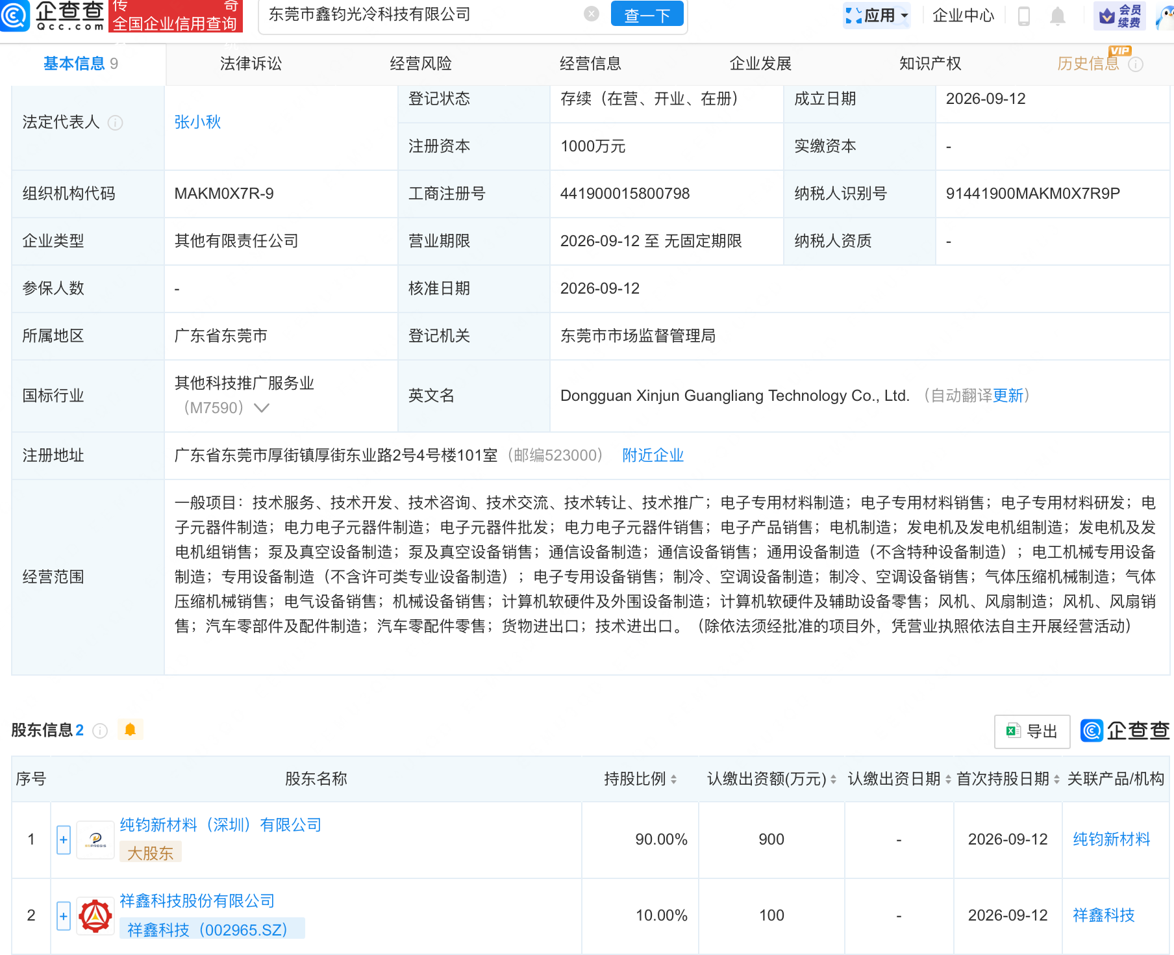Viewport: 1174px width, 955px height.
Task: Switch to 企业发展 tab
Action: click(x=760, y=64)
